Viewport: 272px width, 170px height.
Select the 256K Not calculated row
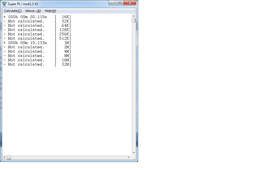point(37,34)
